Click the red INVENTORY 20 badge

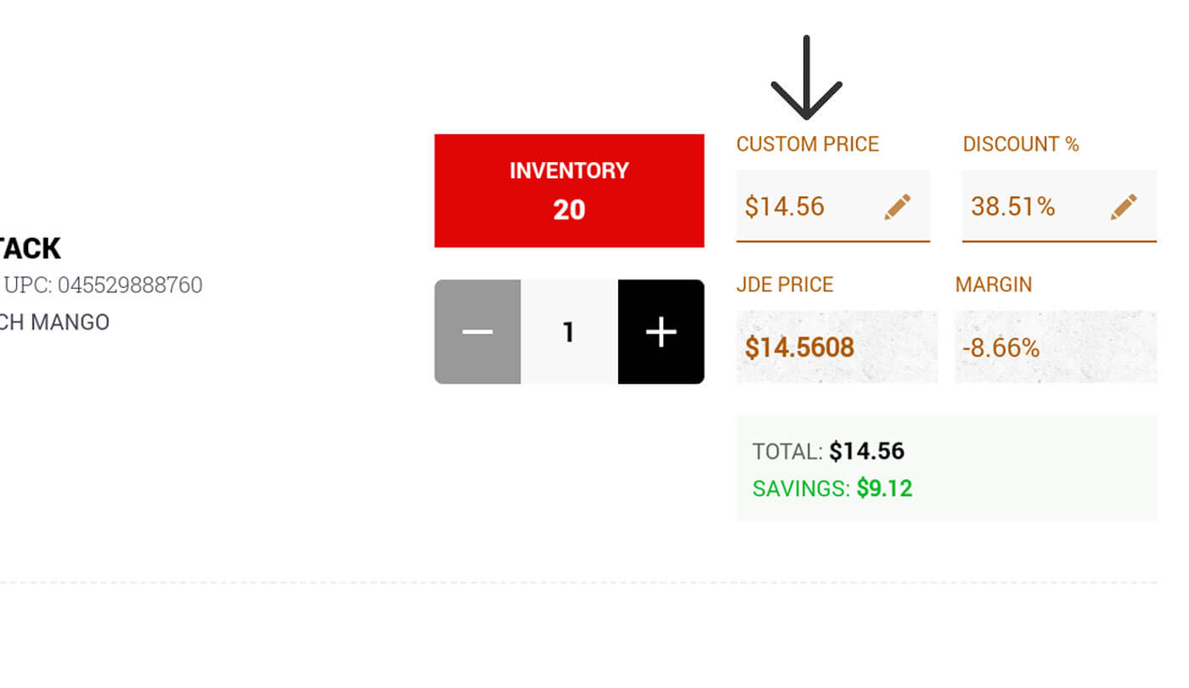click(569, 190)
